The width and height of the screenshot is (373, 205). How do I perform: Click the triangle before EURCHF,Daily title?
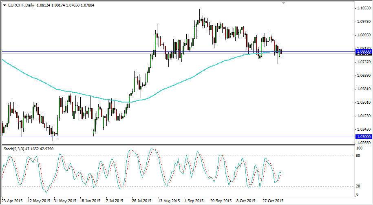[x=4, y=4]
